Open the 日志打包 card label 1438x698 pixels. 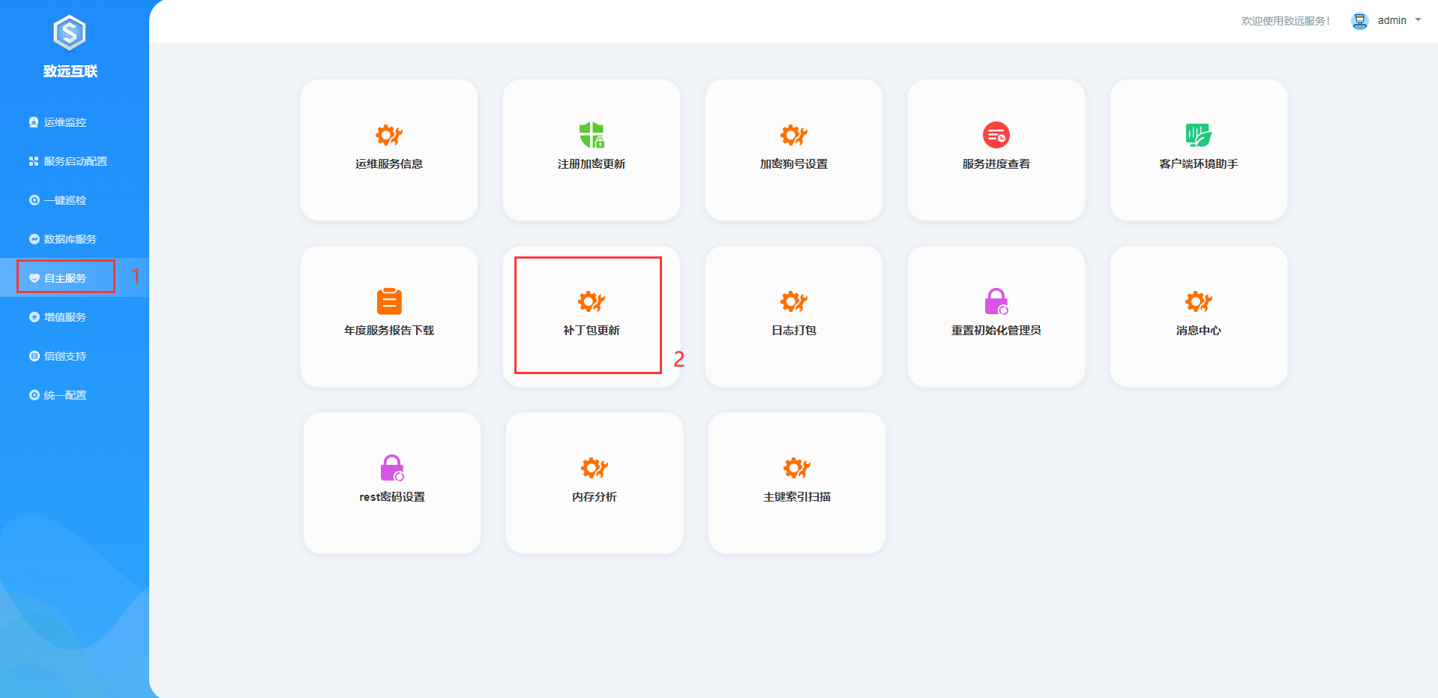pos(794,331)
